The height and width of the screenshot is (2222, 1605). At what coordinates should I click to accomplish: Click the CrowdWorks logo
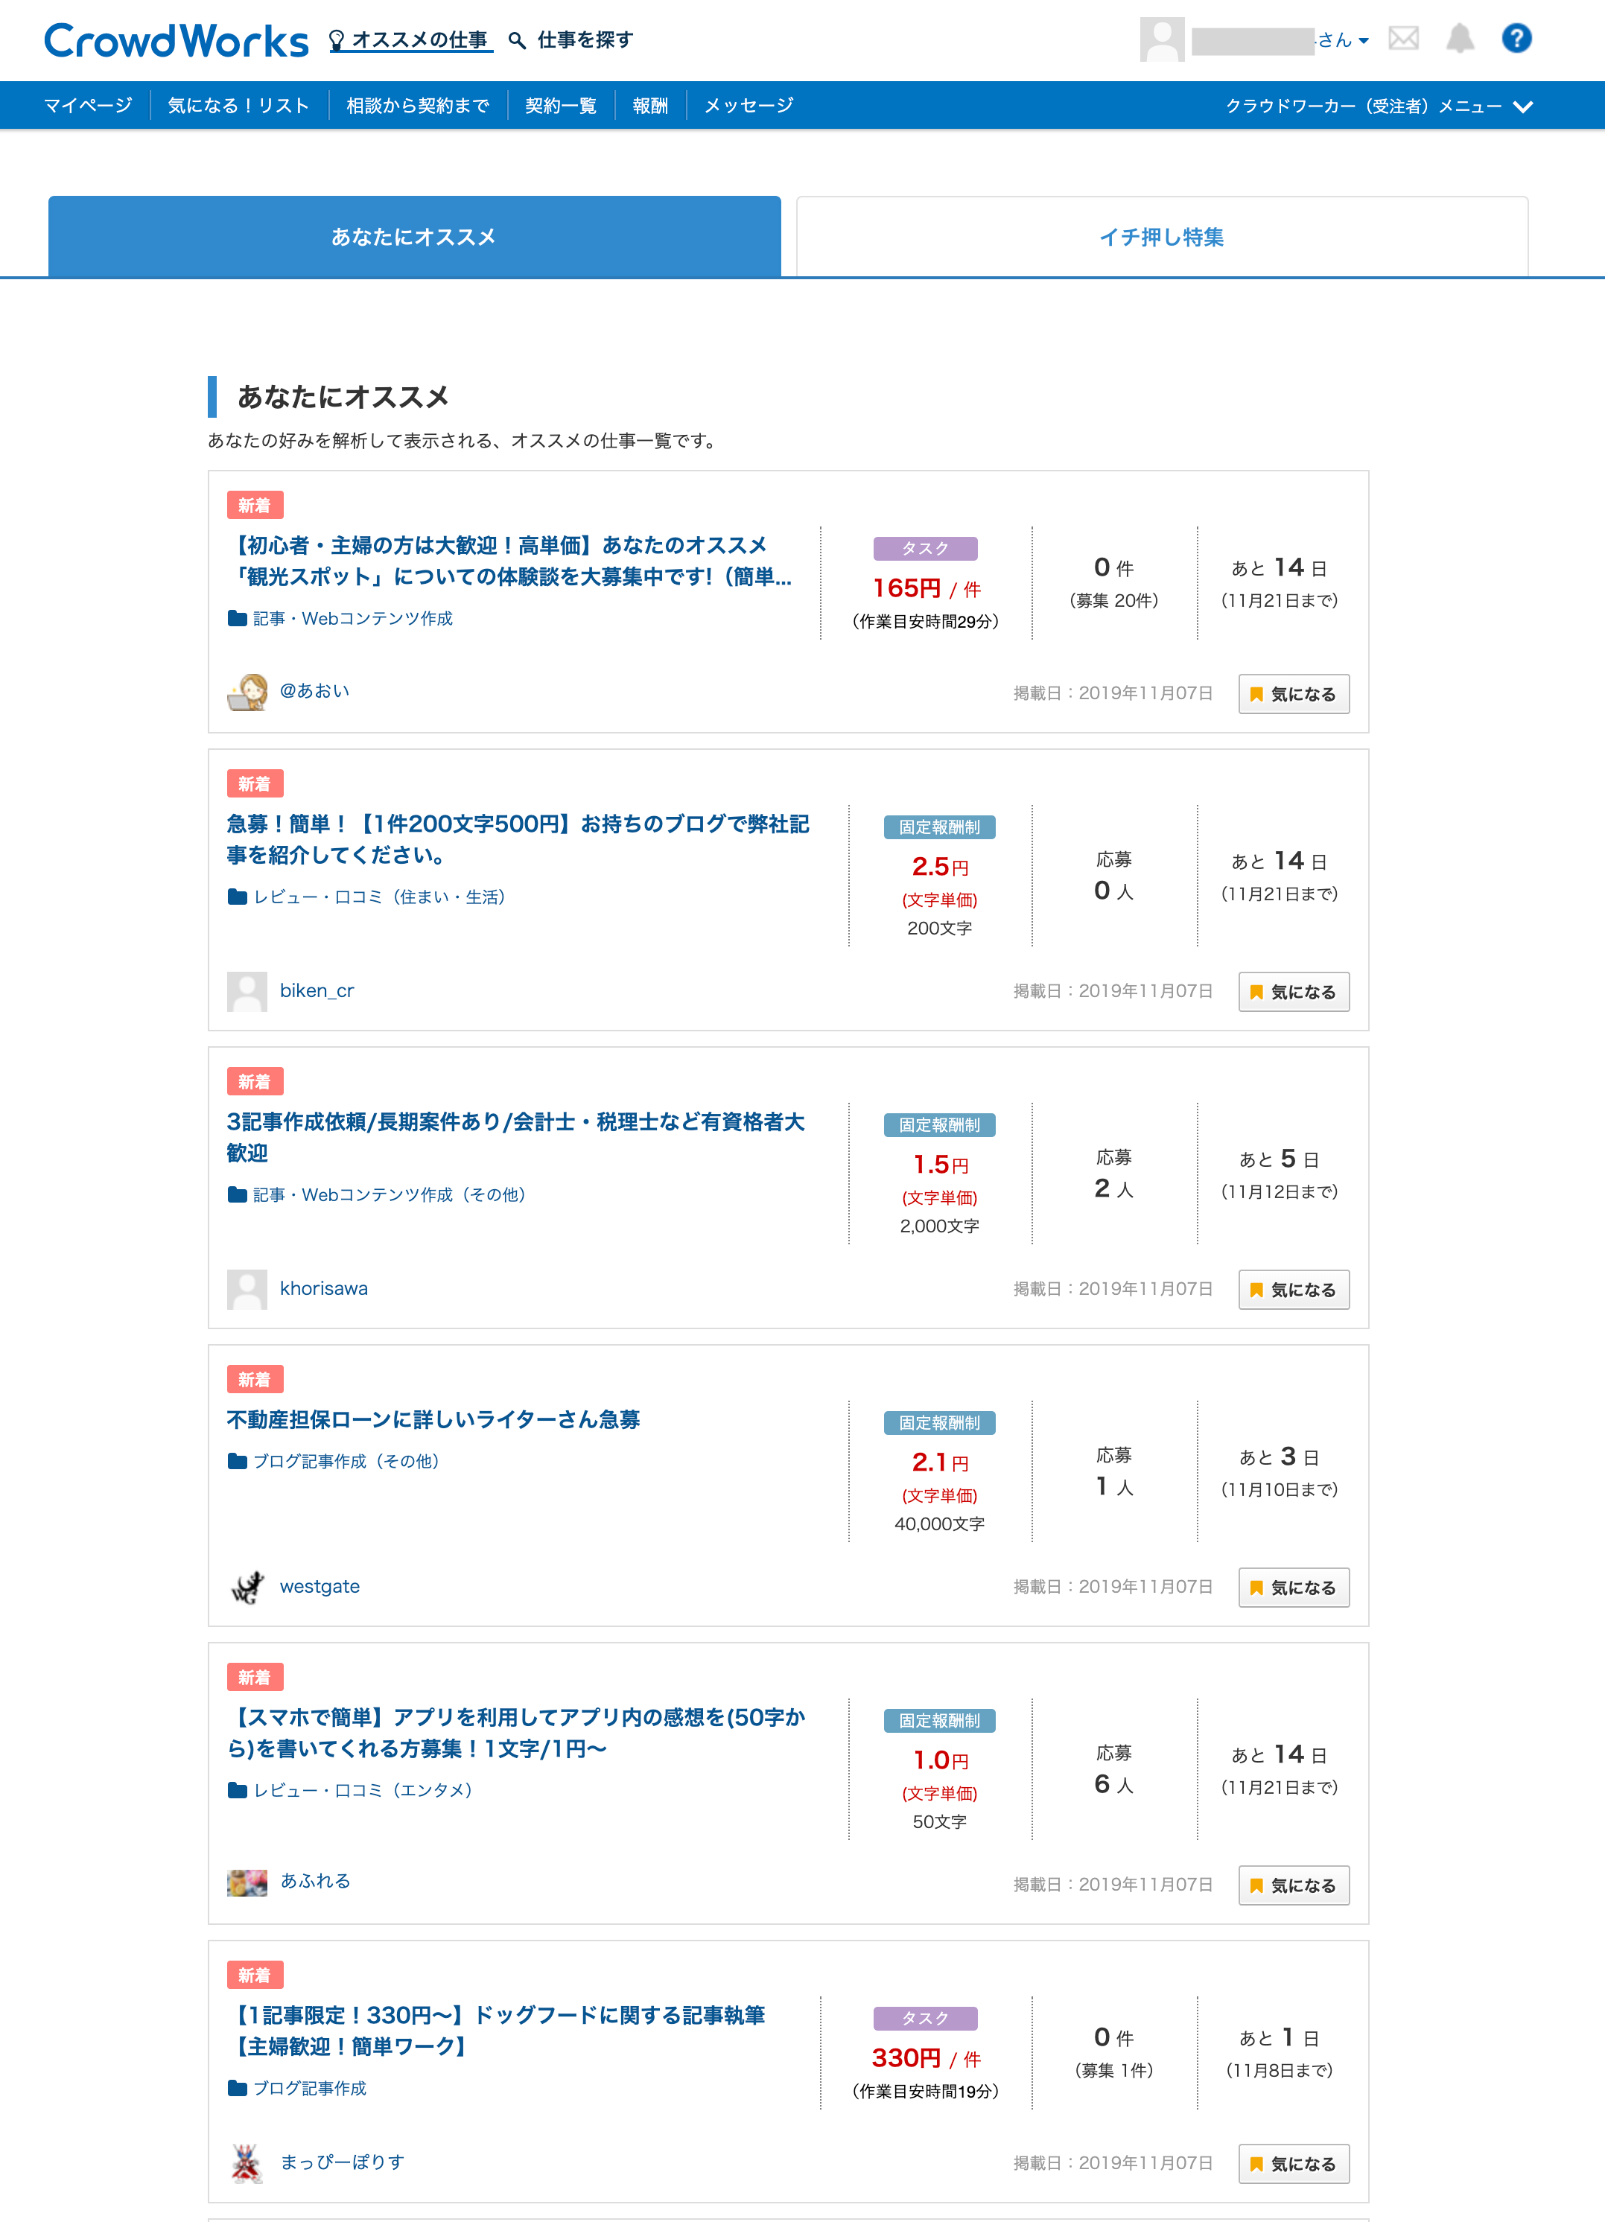coord(177,40)
